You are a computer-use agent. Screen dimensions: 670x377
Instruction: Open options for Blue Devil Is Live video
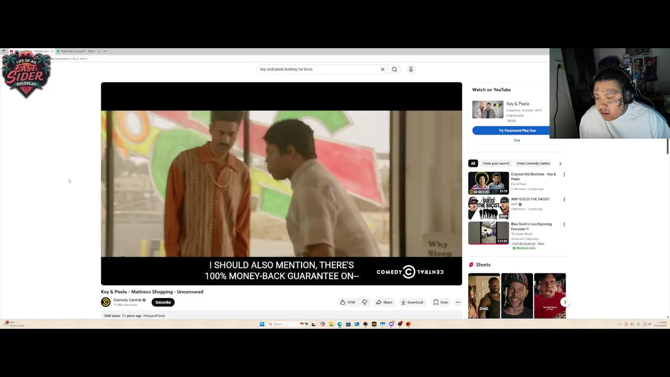[x=564, y=224]
